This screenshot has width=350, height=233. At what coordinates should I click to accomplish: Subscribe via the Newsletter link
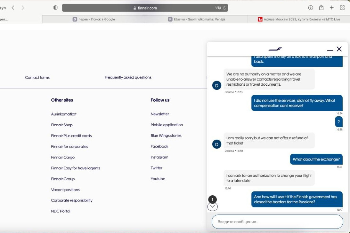click(x=160, y=114)
